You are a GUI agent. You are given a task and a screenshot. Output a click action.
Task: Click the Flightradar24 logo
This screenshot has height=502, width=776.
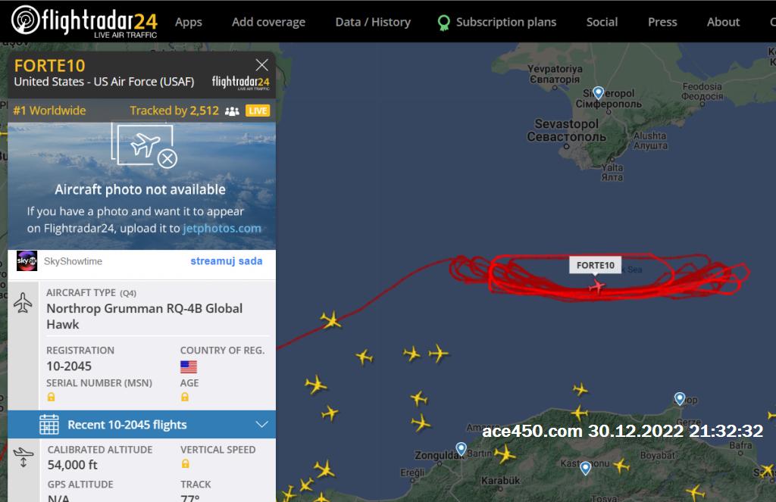[84, 21]
